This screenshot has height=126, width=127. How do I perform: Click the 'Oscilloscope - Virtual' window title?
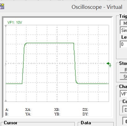(97, 7)
